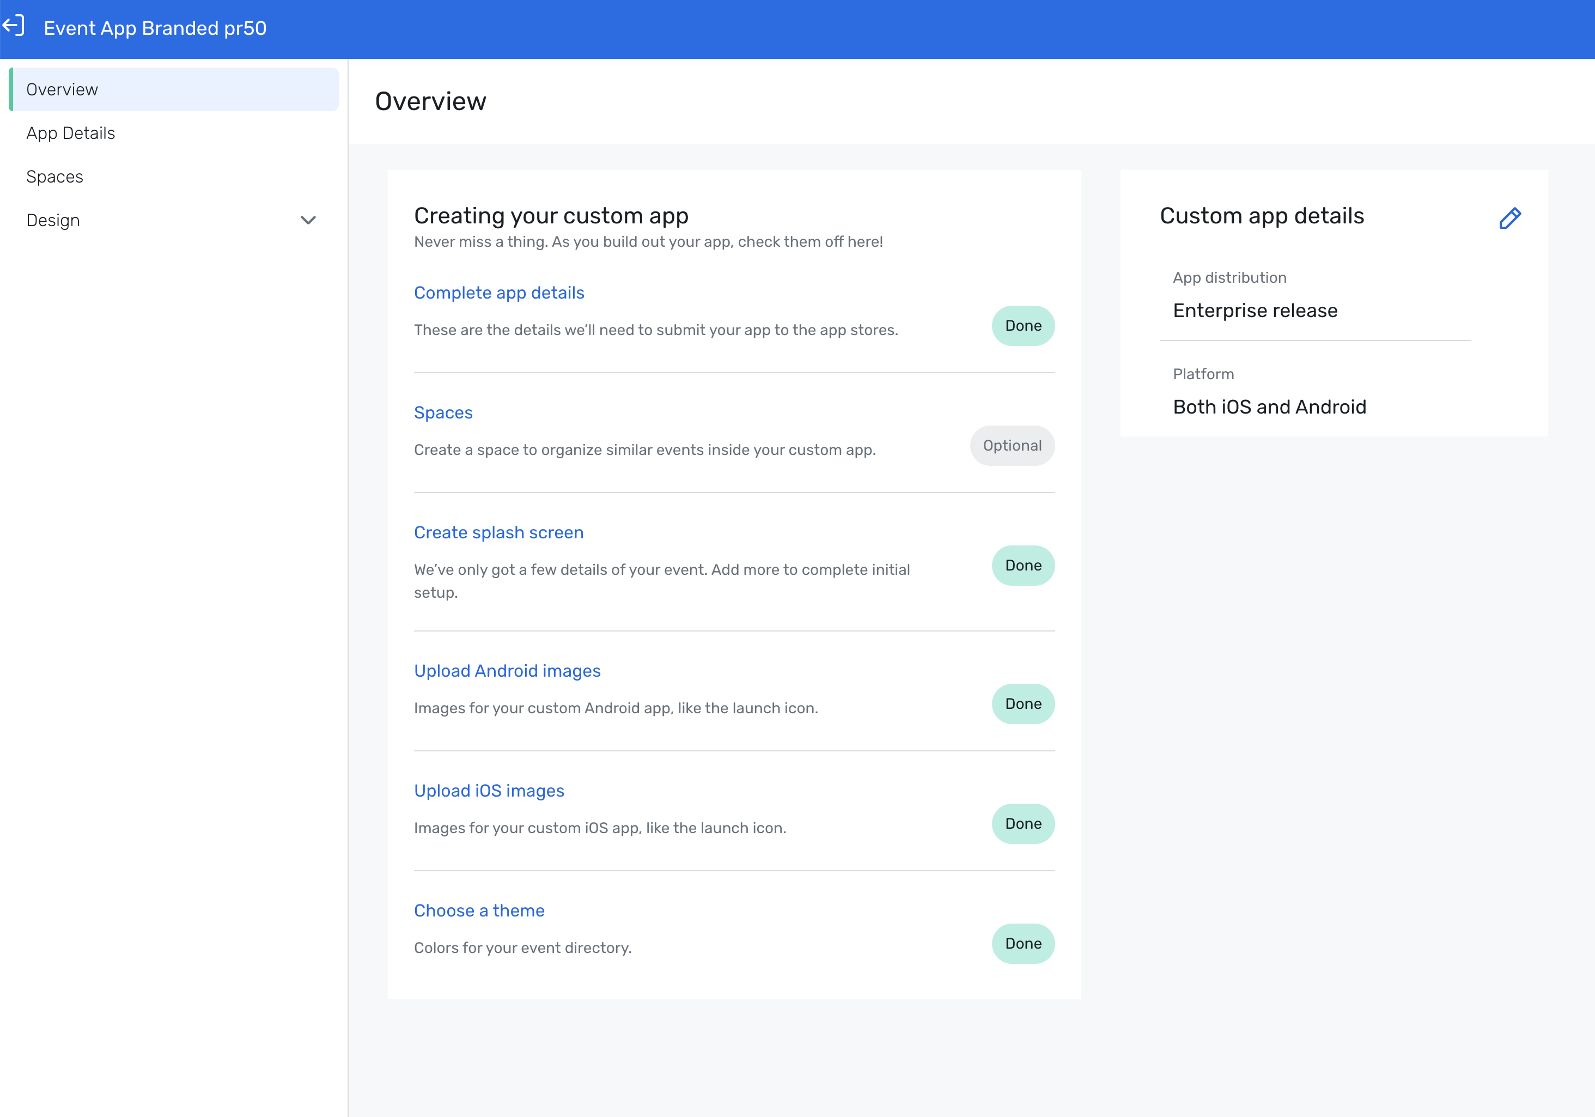The height and width of the screenshot is (1117, 1595).
Task: Click the Event App Branded pr50 title
Action: click(155, 28)
